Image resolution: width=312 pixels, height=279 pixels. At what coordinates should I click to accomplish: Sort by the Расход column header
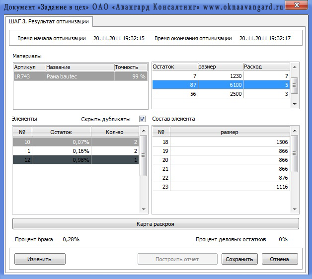266,67
